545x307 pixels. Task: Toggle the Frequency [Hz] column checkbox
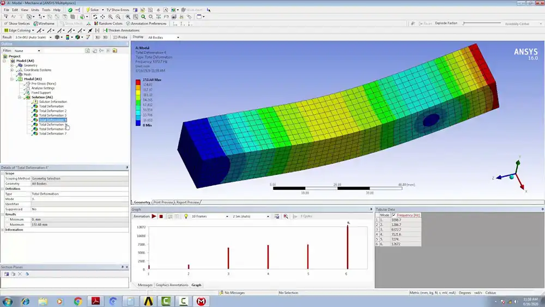(394, 215)
